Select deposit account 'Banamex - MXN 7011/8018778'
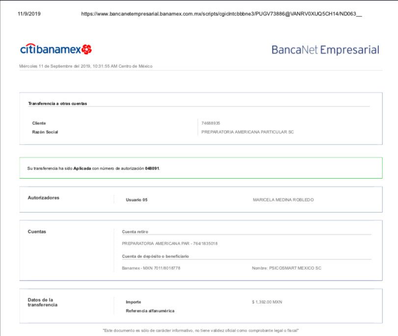The width and height of the screenshot is (398, 336). click(x=151, y=268)
